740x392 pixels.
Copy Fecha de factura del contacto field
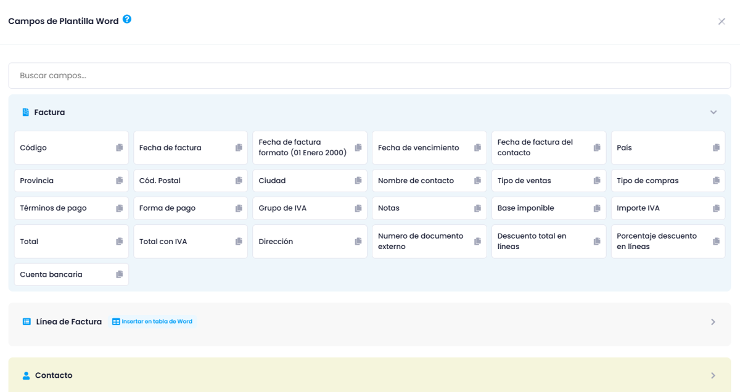click(597, 148)
